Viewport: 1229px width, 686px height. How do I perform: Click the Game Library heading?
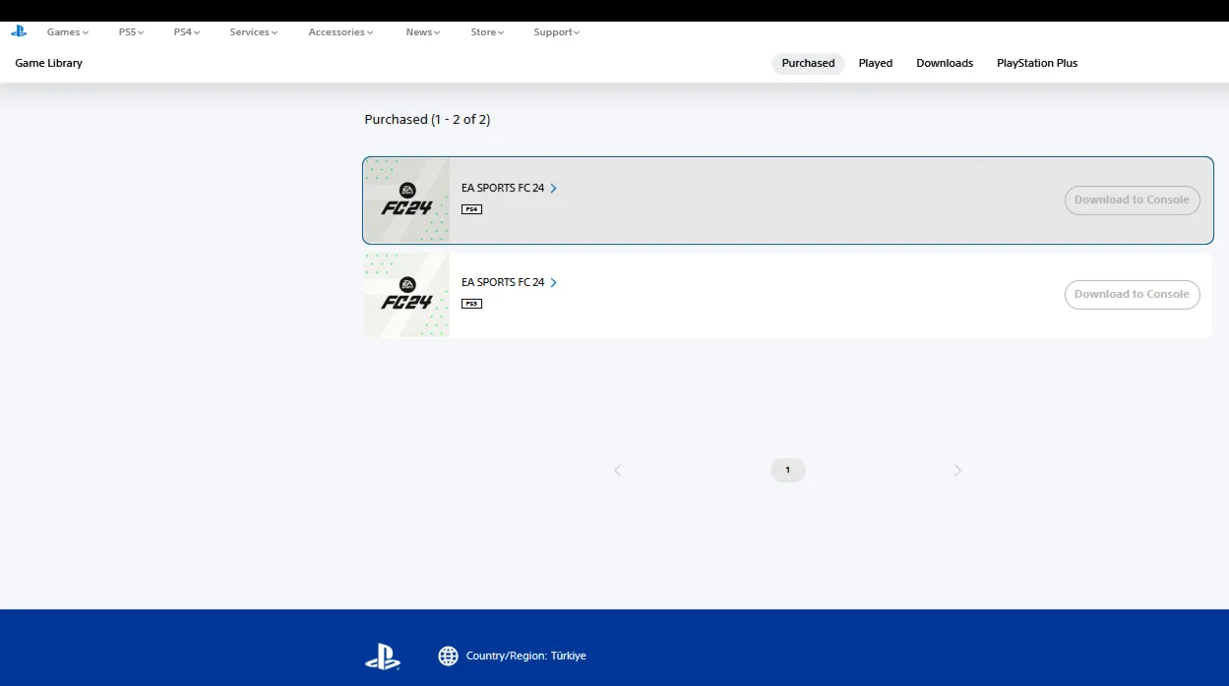point(49,63)
